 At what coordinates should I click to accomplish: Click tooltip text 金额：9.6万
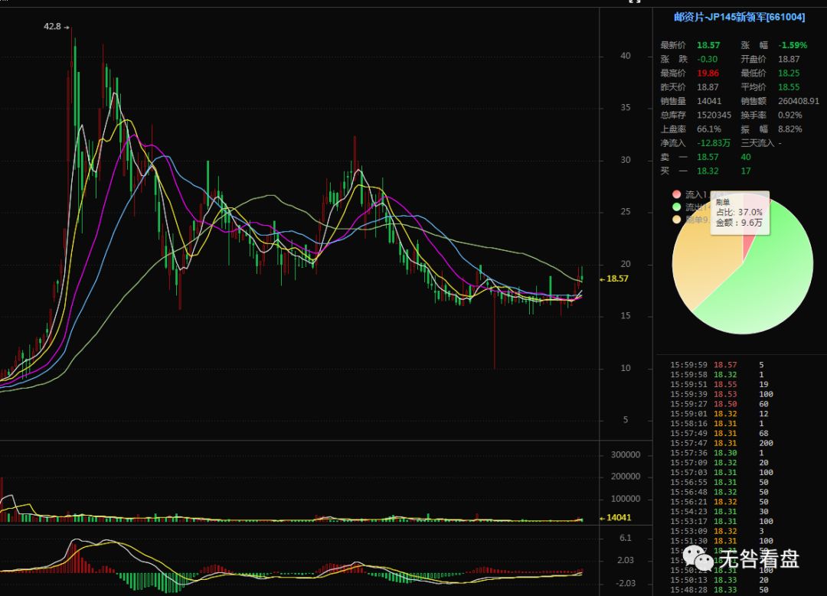pos(739,223)
